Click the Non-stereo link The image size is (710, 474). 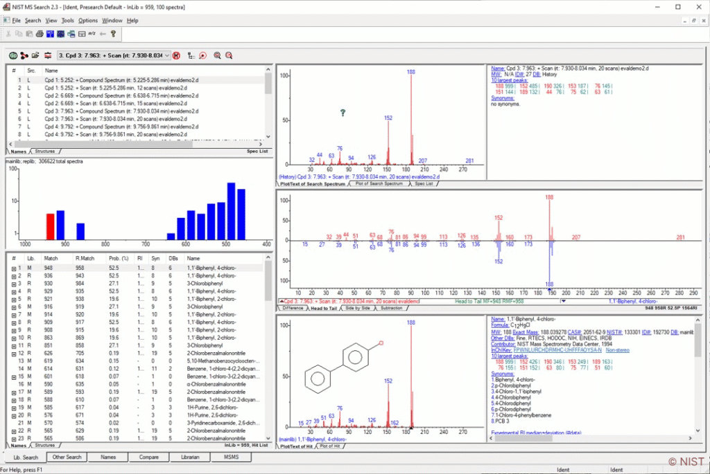coord(618,350)
